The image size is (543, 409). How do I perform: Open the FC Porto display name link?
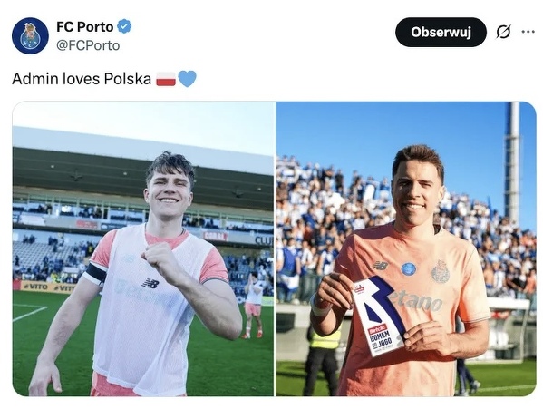point(85,26)
